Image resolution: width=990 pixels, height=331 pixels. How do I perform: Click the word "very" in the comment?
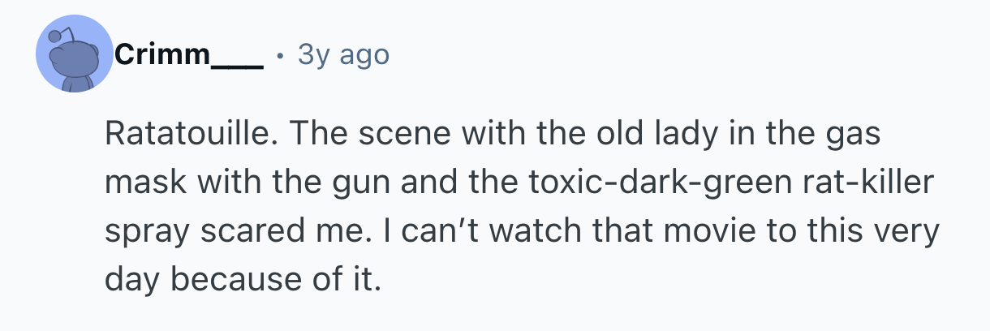pyautogui.click(x=906, y=232)
